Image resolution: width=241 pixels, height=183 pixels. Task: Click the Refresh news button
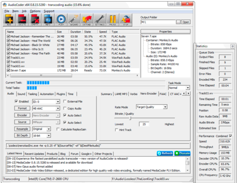[165, 153]
